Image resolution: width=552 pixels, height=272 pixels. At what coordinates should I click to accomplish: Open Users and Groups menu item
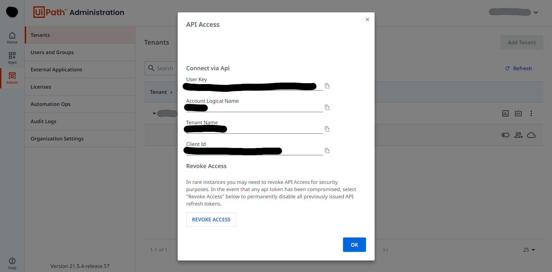[x=52, y=52]
